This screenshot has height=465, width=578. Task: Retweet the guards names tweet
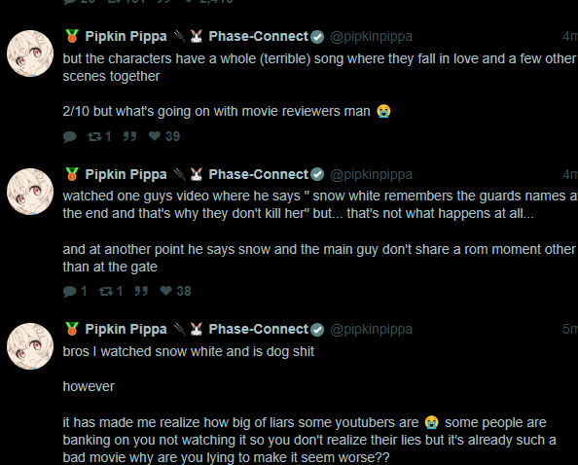click(106, 292)
